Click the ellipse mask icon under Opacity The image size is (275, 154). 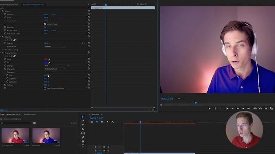[6, 40]
